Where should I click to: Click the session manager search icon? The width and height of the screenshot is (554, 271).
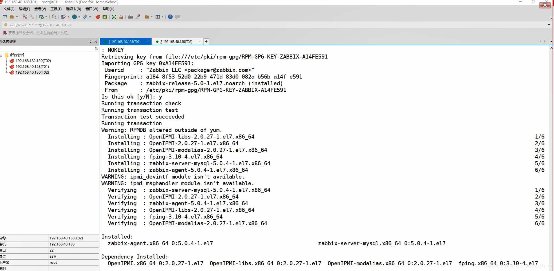click(96, 49)
